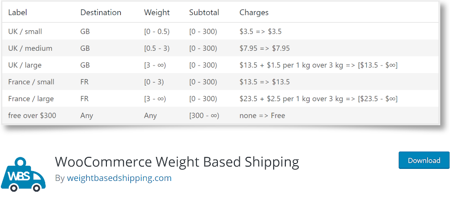Image resolution: width=458 pixels, height=205 pixels.
Task: Click the WooCommerce Weight Based Shipping title
Action: (177, 161)
